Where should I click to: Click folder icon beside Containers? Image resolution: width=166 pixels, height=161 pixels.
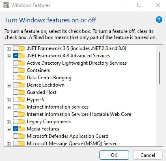22,70
